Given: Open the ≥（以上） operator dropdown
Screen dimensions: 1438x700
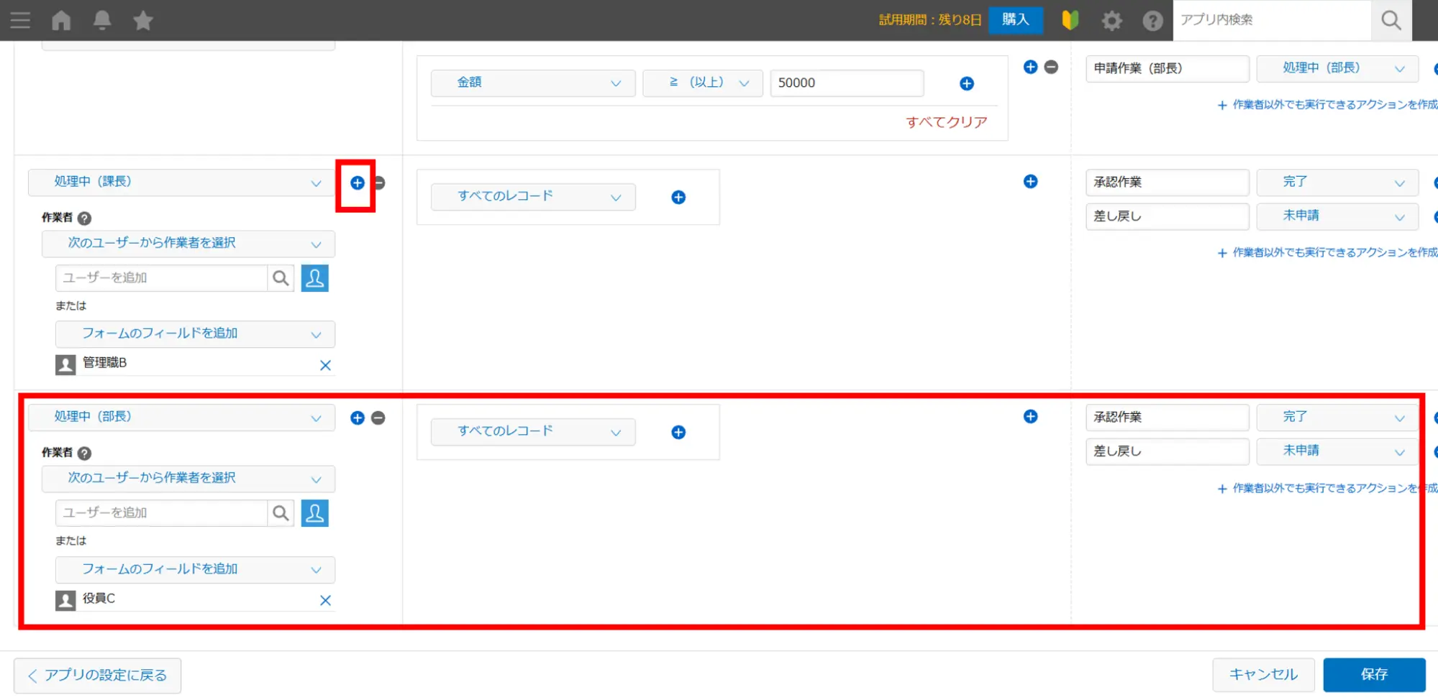Looking at the screenshot, I should tap(702, 83).
